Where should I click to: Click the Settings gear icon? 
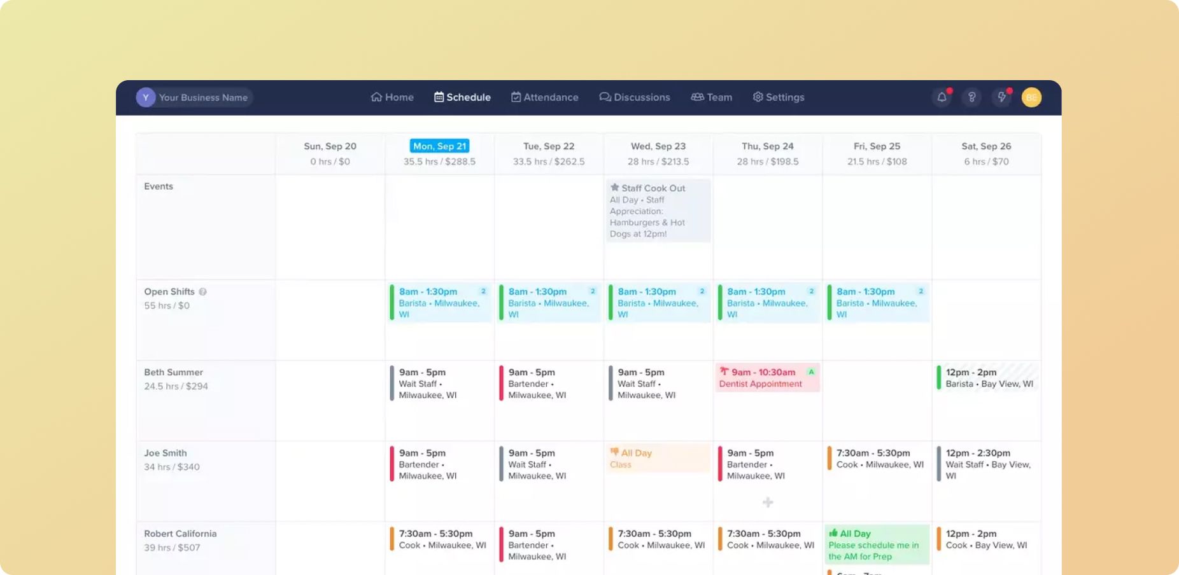(x=758, y=97)
